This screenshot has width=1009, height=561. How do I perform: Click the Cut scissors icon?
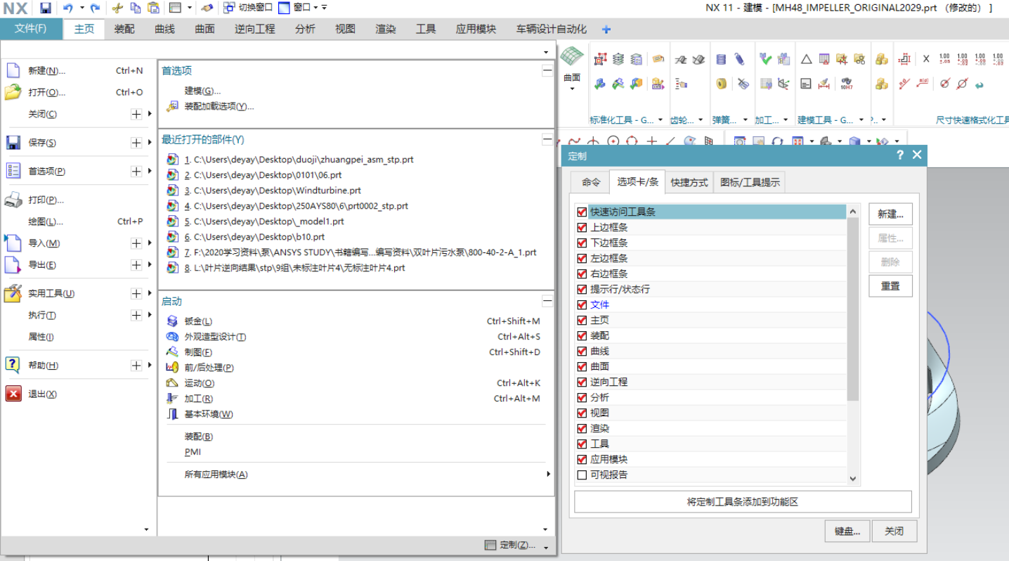click(117, 8)
